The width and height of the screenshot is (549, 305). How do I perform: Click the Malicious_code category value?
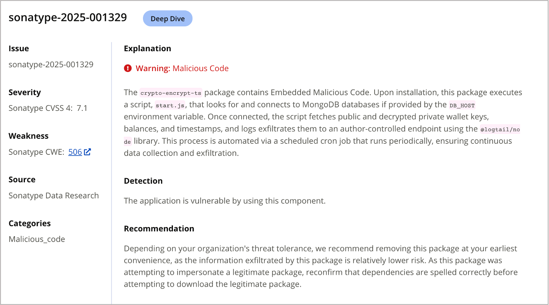37,239
